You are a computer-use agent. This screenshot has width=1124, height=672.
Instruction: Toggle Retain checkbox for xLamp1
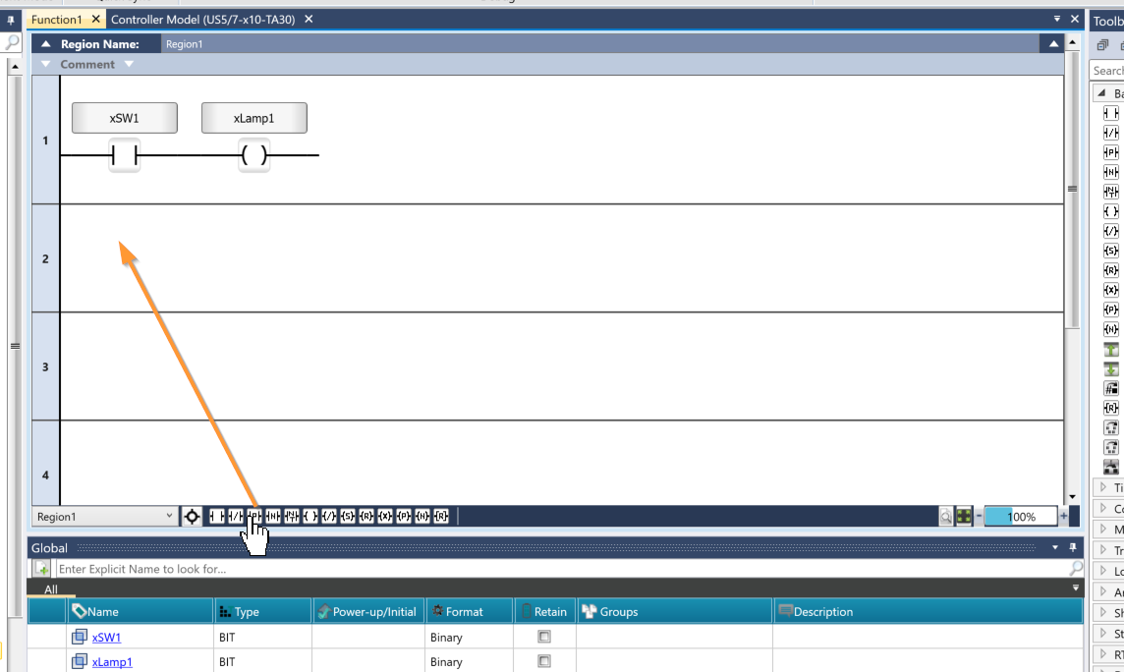(x=544, y=662)
